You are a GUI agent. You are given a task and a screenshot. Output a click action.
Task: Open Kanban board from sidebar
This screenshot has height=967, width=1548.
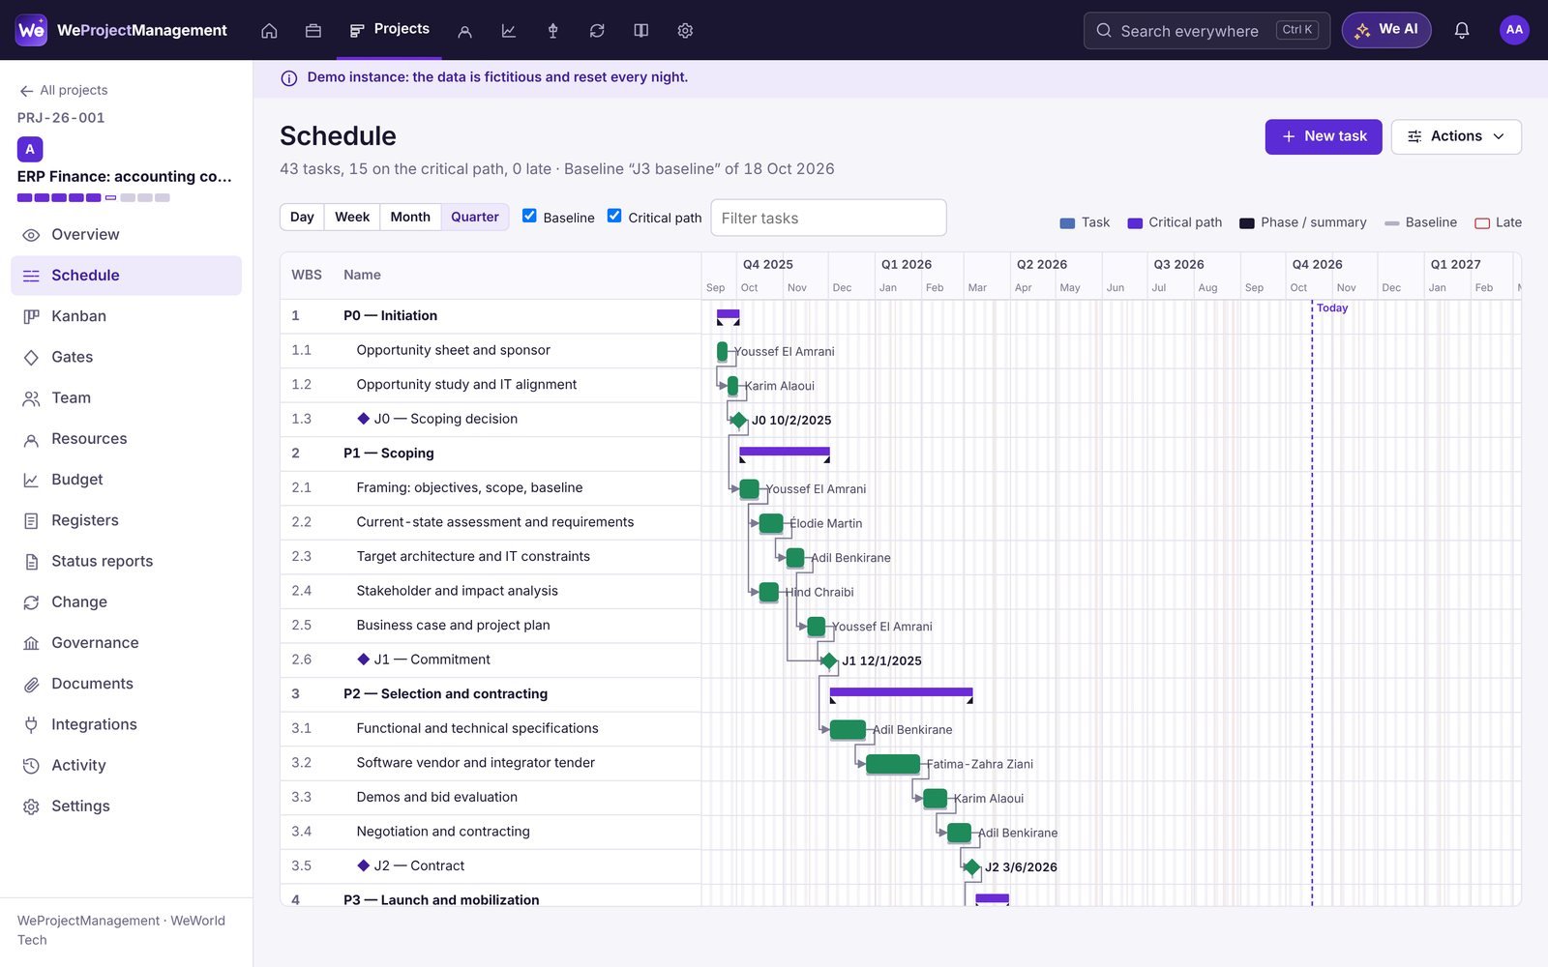pyautogui.click(x=126, y=316)
